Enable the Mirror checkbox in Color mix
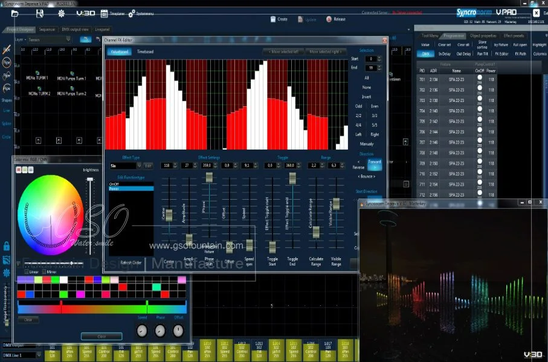 (x=44, y=271)
